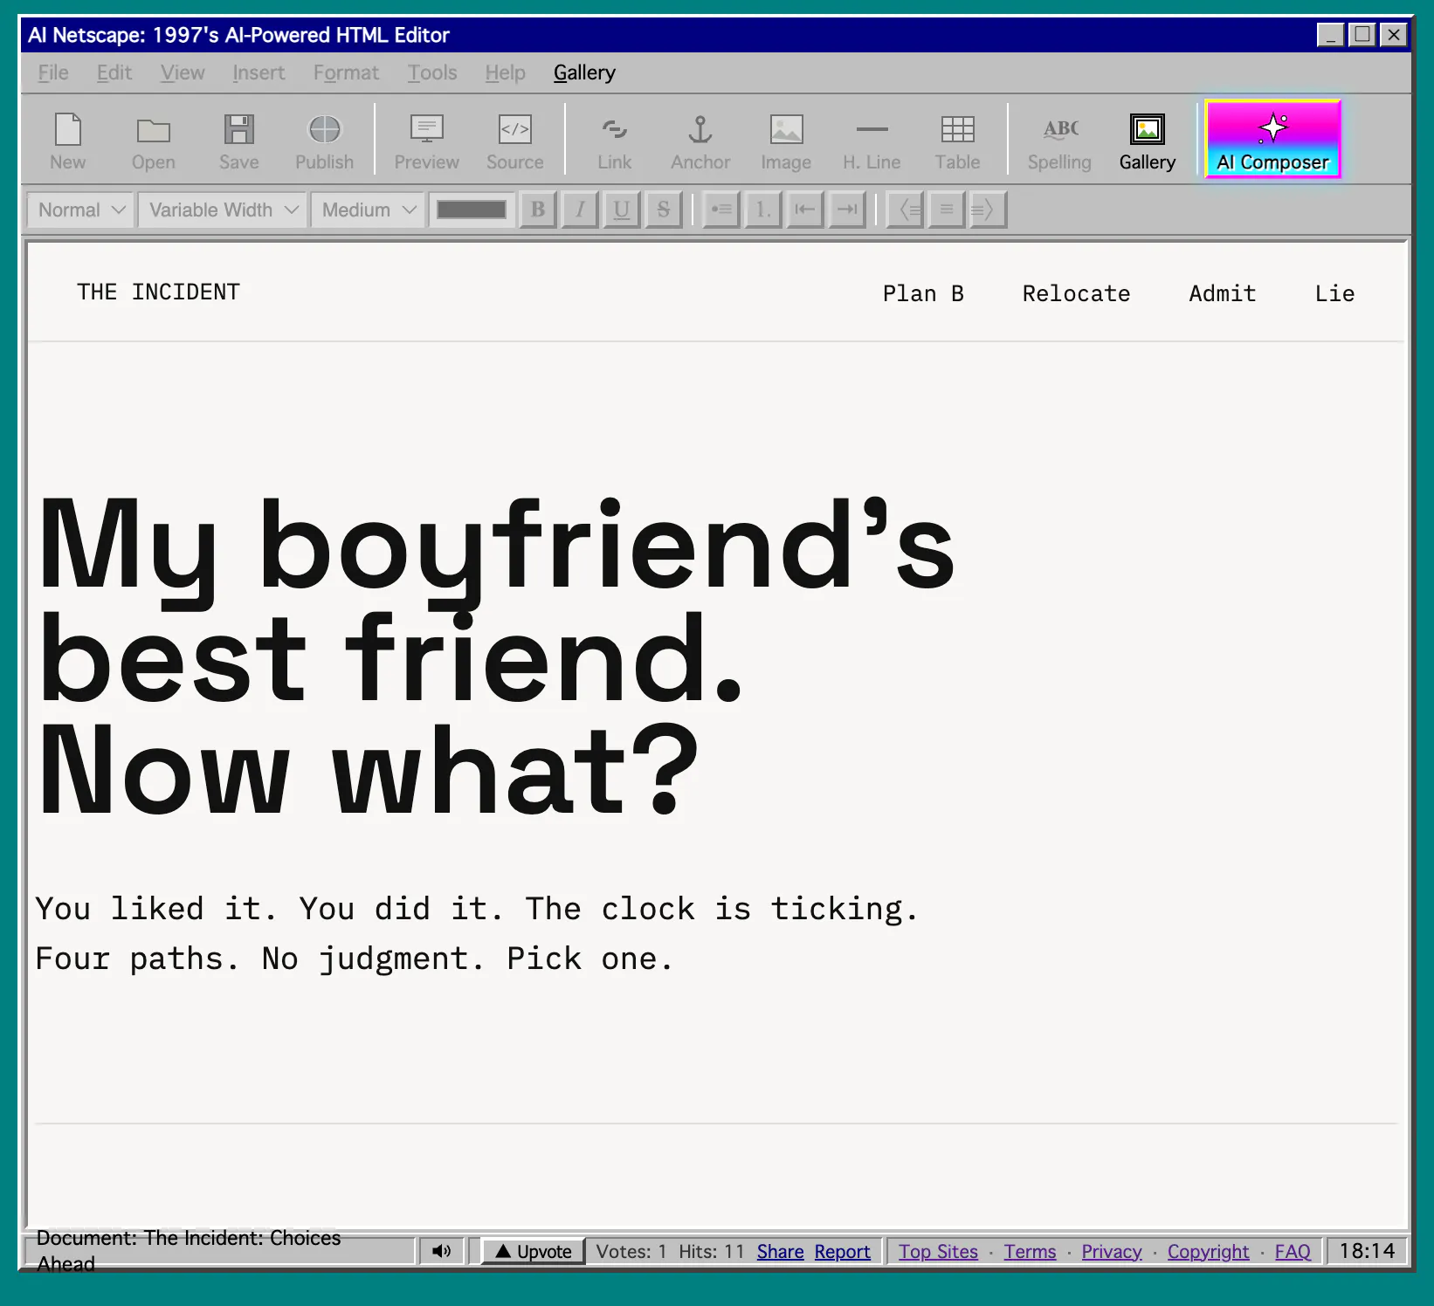Screen dimensions: 1434x1306
Task: Click THE INCIDENT site title
Action: point(158,292)
